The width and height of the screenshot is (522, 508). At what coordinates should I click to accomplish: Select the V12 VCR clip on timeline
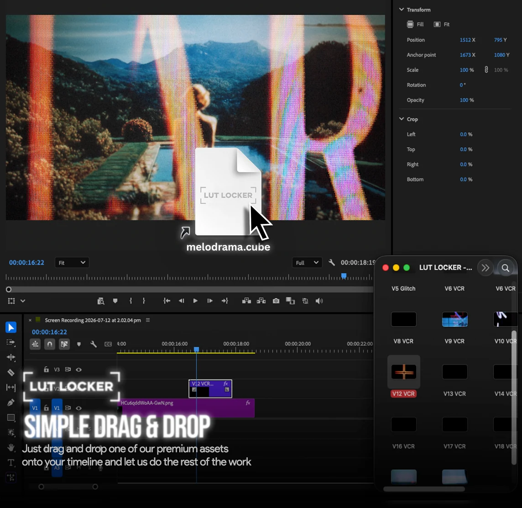tap(210, 389)
